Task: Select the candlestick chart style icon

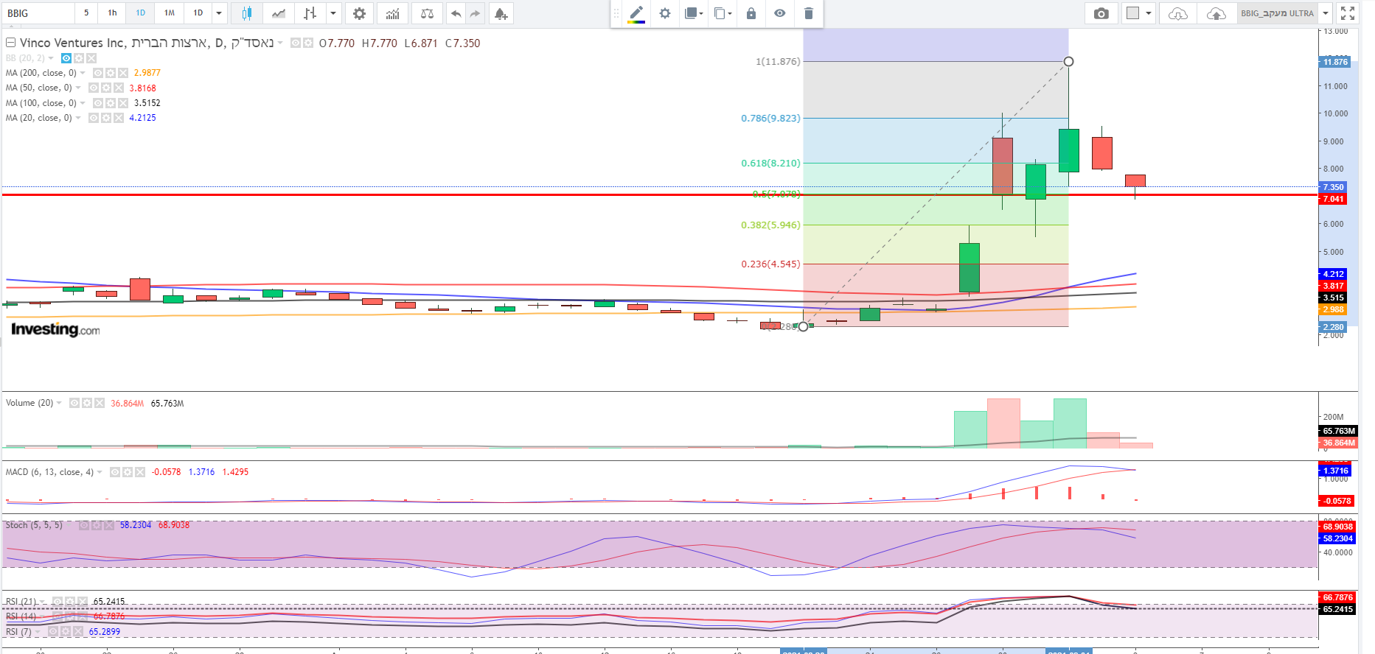Action: coord(246,13)
